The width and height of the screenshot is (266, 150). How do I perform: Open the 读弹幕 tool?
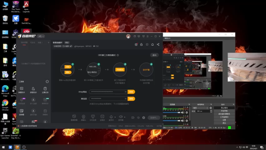[x=22, y=112]
